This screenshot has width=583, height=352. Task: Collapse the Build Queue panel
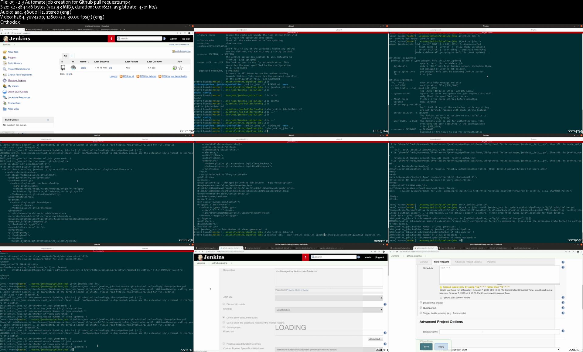(48, 120)
